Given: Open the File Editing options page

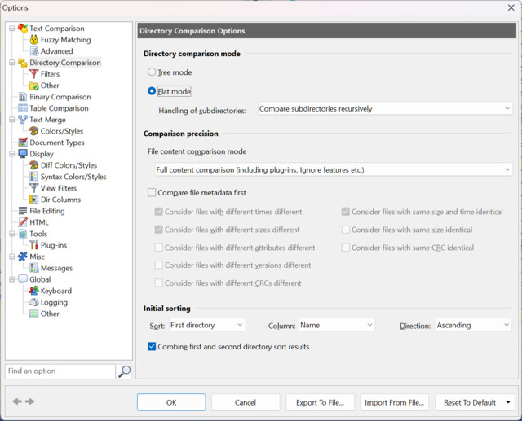Looking at the screenshot, I should coord(47,211).
